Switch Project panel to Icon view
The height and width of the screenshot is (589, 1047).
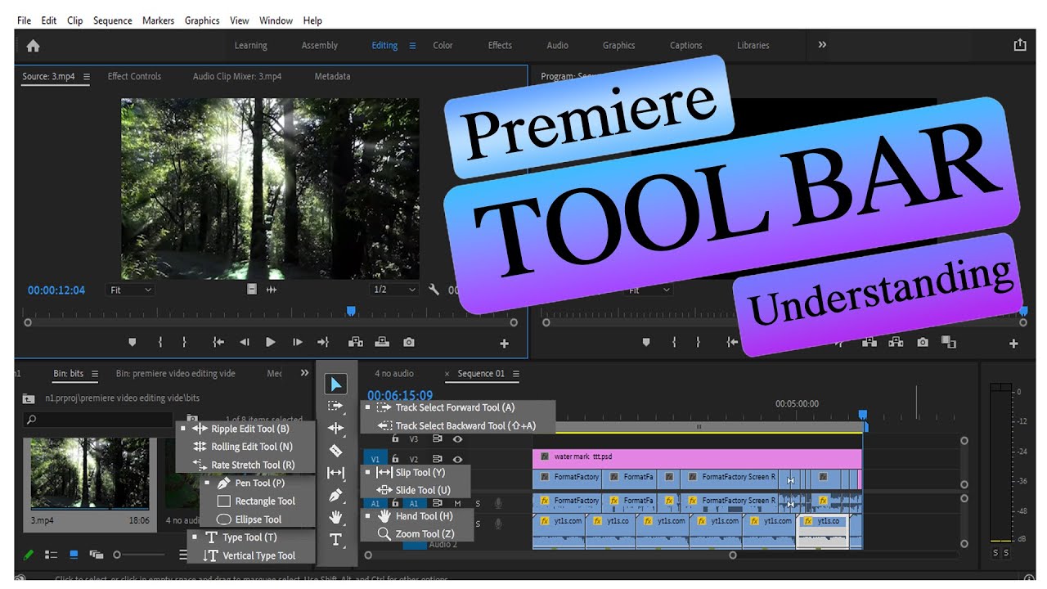(74, 555)
